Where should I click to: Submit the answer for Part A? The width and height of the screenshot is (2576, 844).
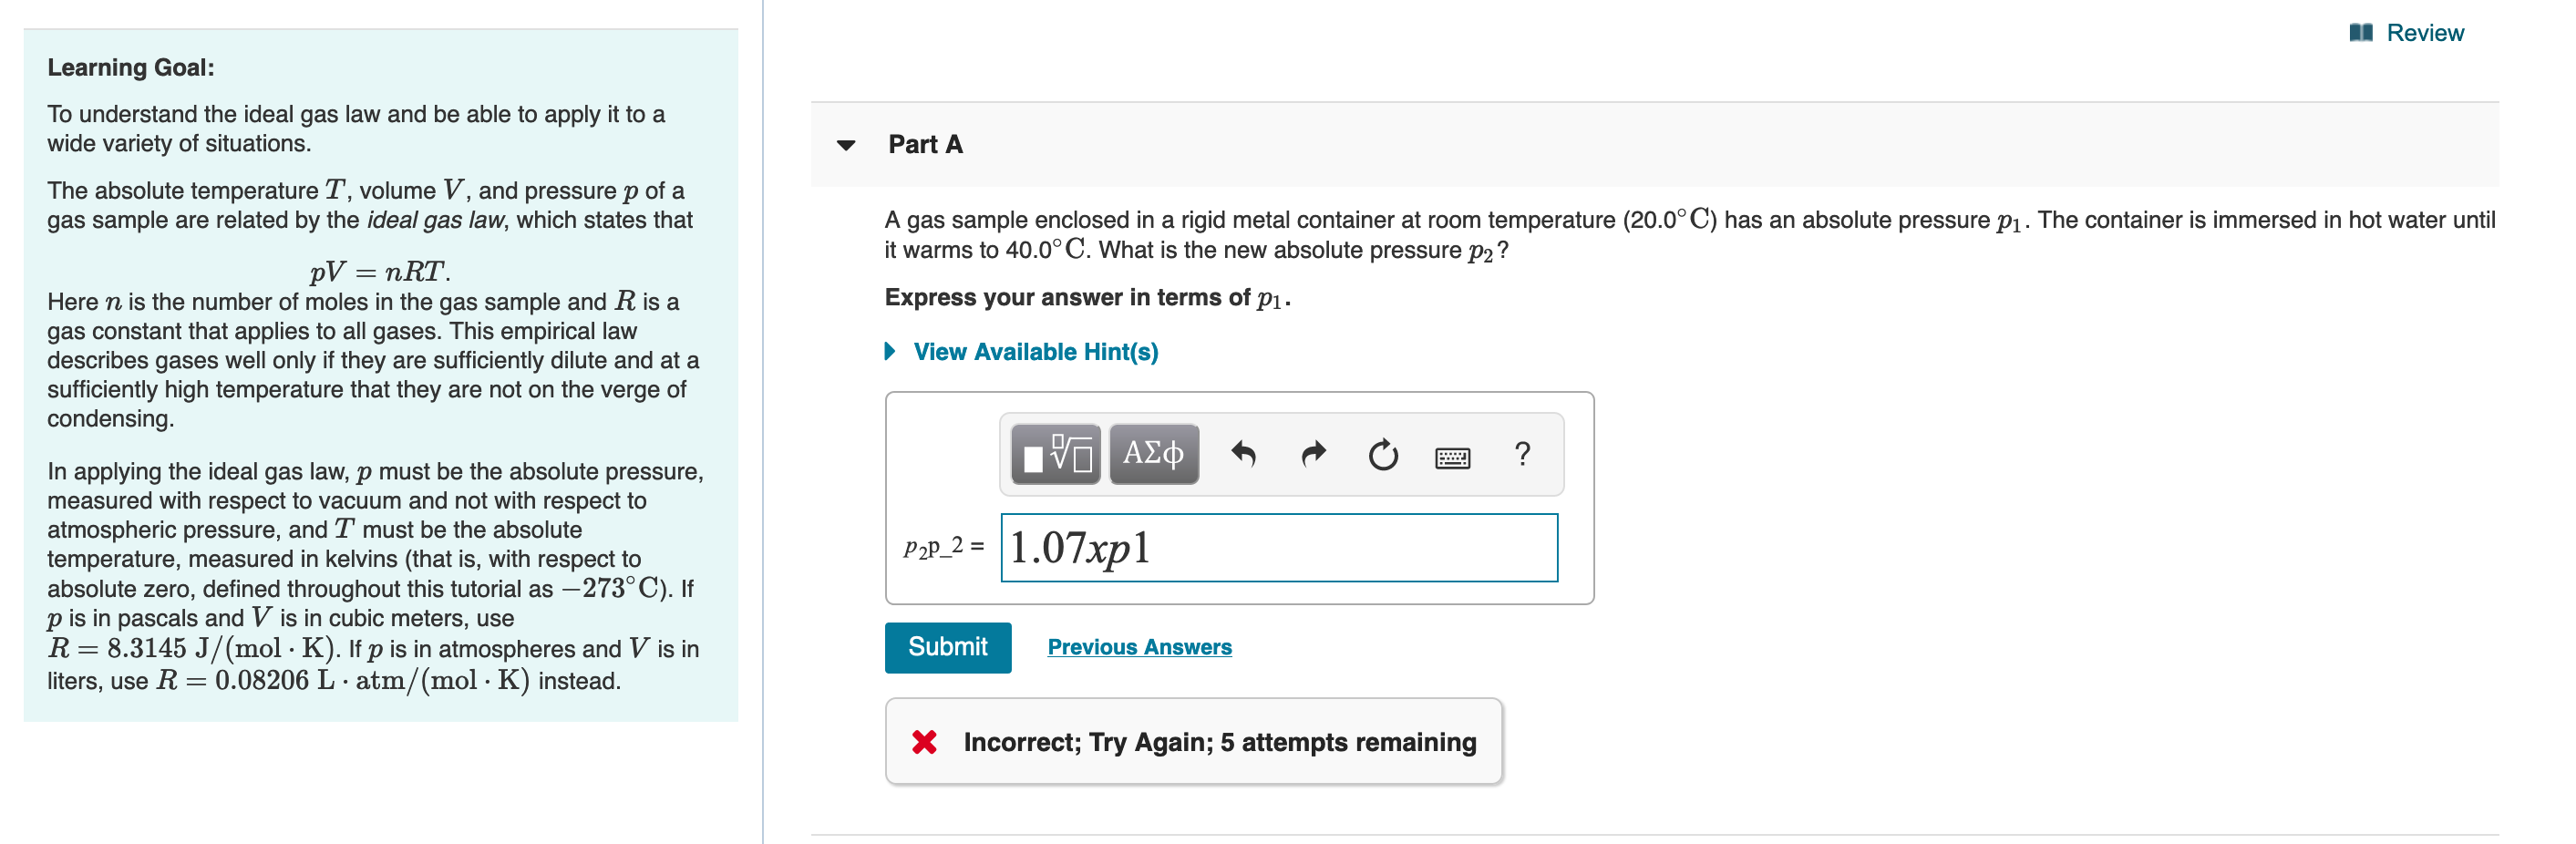pyautogui.click(x=947, y=647)
